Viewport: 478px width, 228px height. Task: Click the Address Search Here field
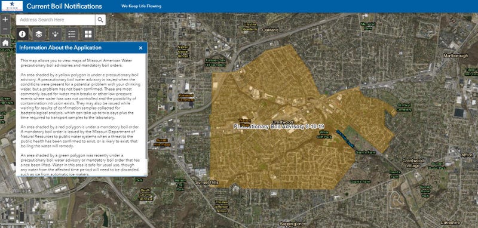tap(56, 20)
